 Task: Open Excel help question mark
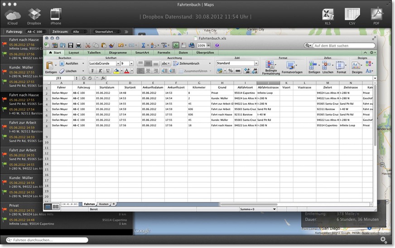(x=217, y=46)
